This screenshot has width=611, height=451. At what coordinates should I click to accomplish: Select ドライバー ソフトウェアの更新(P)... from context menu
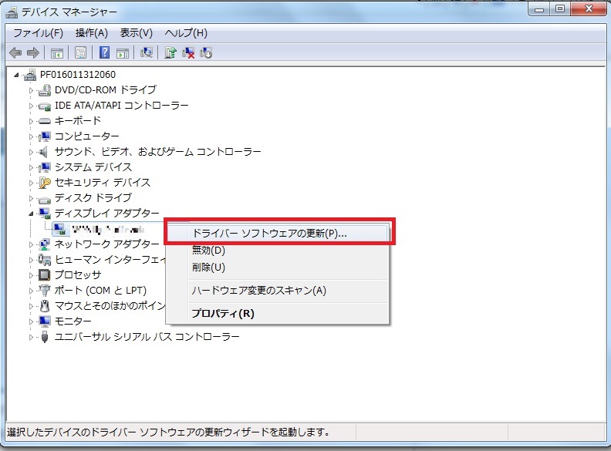(269, 233)
